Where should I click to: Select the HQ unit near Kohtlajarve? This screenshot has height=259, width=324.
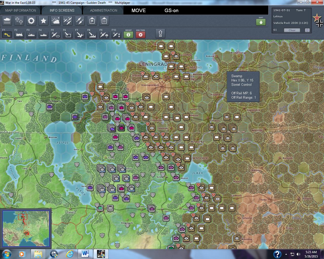50,107
